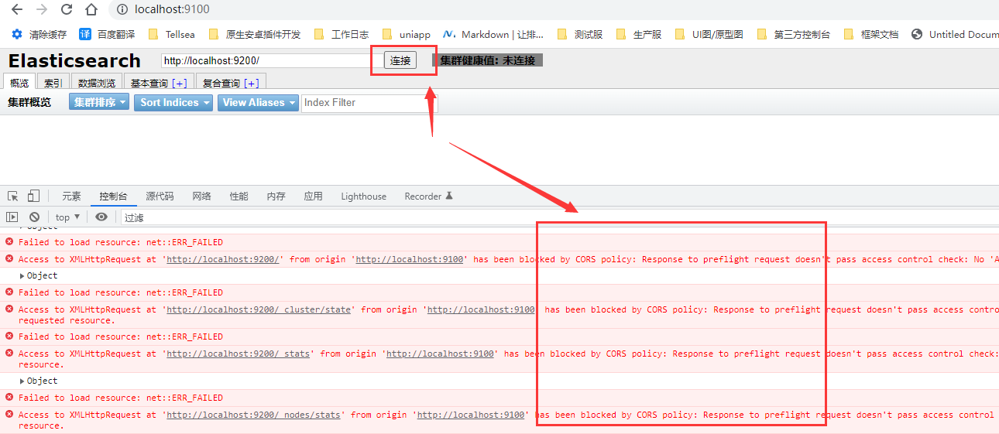Click error icon of _nodes/stats CORS message
This screenshot has height=434, width=999.
pyautogui.click(x=9, y=415)
